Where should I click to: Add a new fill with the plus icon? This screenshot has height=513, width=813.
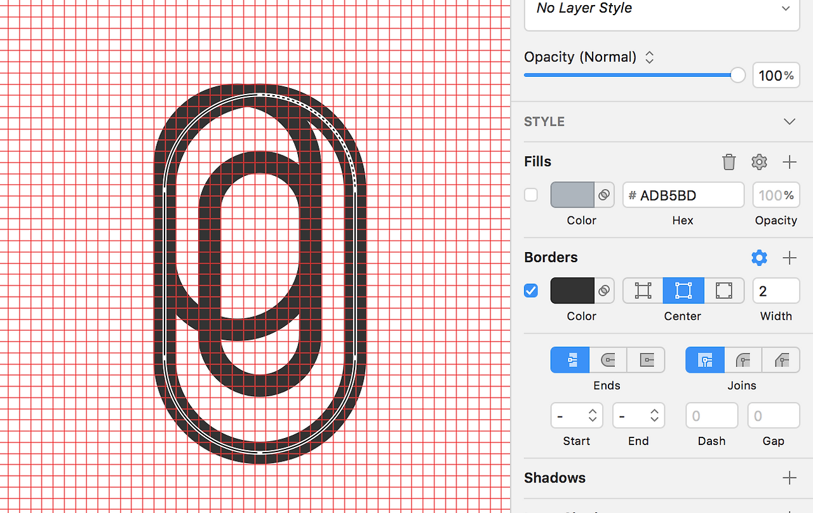789,162
